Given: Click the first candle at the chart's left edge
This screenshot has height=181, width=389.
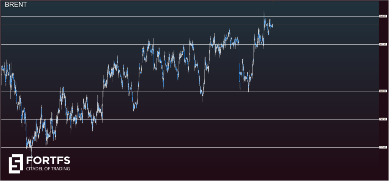Looking at the screenshot, I should tap(2, 69).
